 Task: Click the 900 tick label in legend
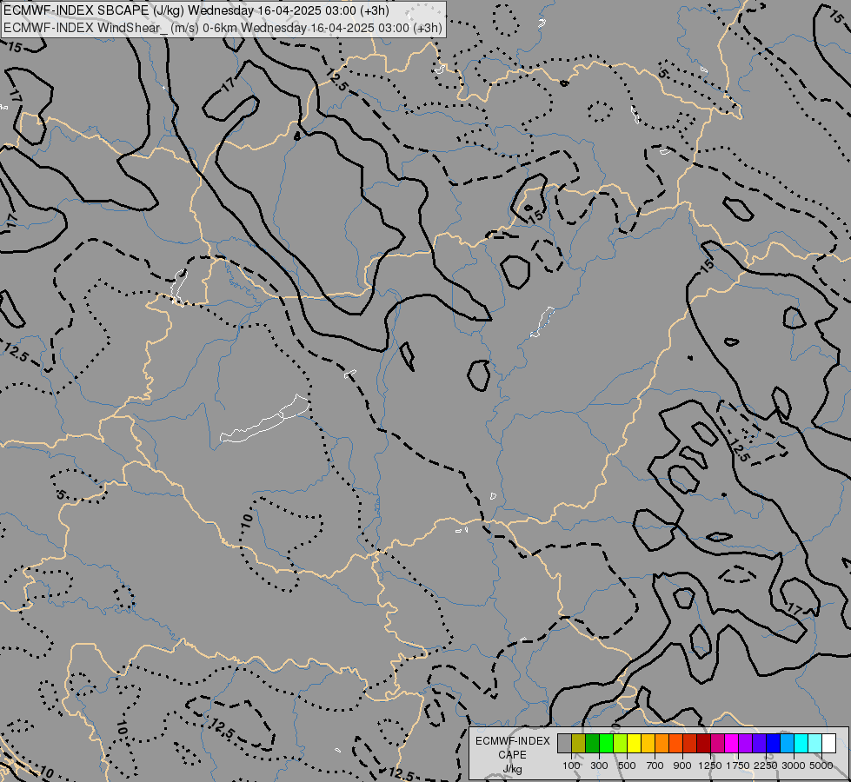point(682,765)
